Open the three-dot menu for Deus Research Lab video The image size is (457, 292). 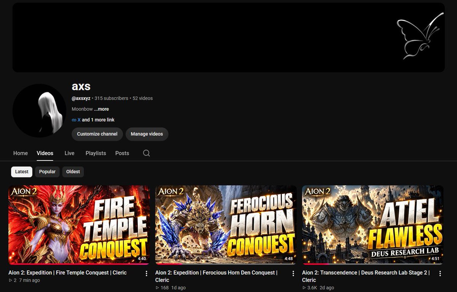[x=440, y=273]
